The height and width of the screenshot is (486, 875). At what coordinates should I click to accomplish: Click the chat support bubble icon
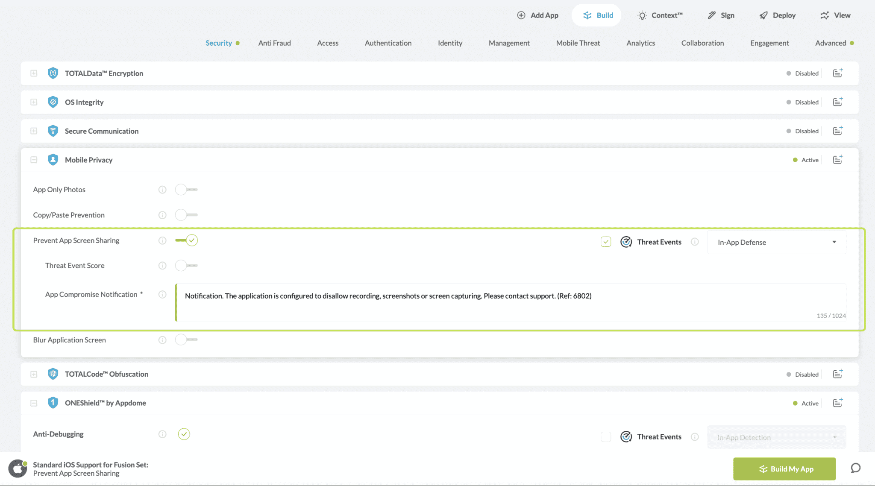click(x=855, y=468)
